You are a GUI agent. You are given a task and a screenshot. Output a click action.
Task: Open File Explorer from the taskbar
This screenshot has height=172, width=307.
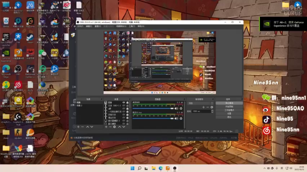point(153,168)
